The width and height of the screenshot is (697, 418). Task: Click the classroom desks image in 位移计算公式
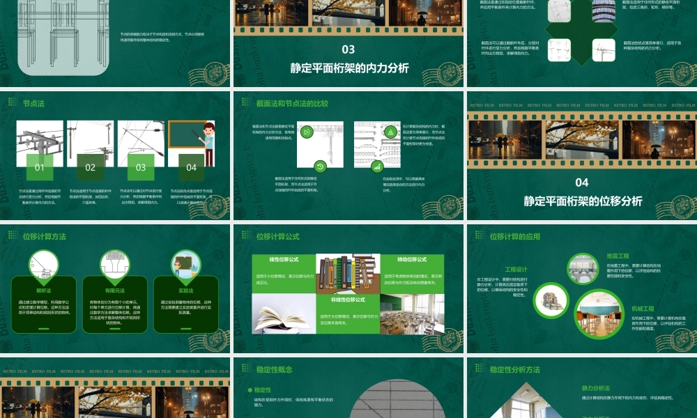412,314
